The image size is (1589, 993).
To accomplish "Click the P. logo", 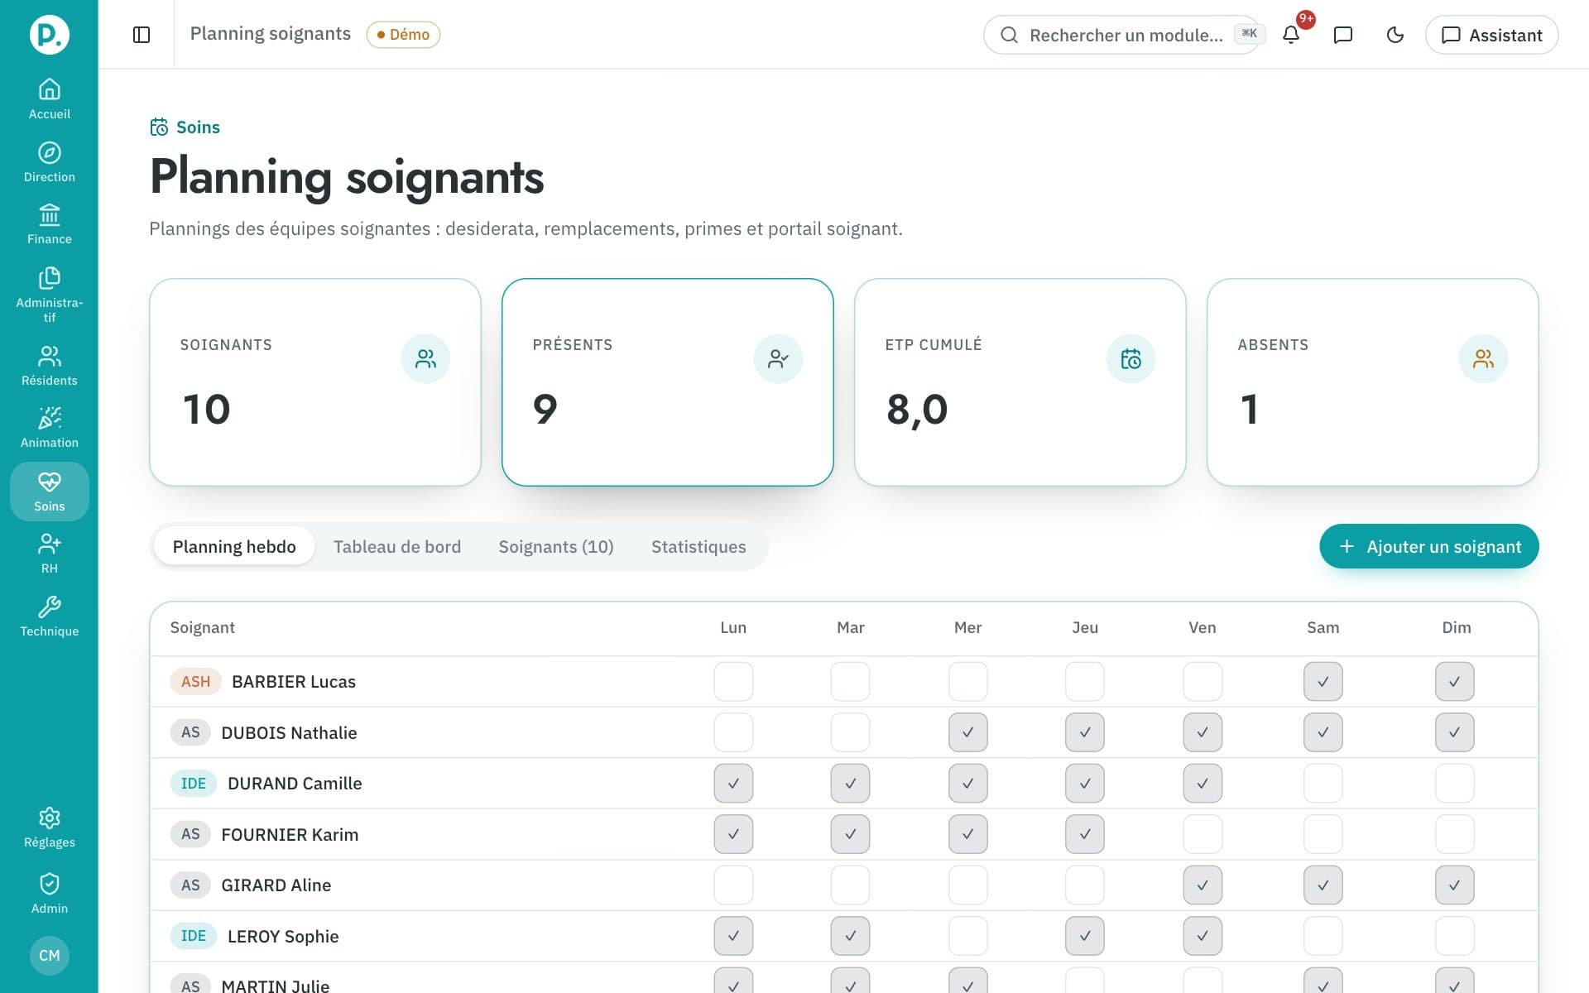I will coord(49,35).
